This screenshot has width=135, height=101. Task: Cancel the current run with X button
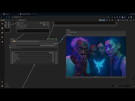point(127,86)
